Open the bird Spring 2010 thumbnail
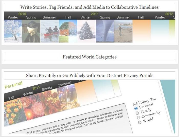The image size is (179, 137). 31,31
